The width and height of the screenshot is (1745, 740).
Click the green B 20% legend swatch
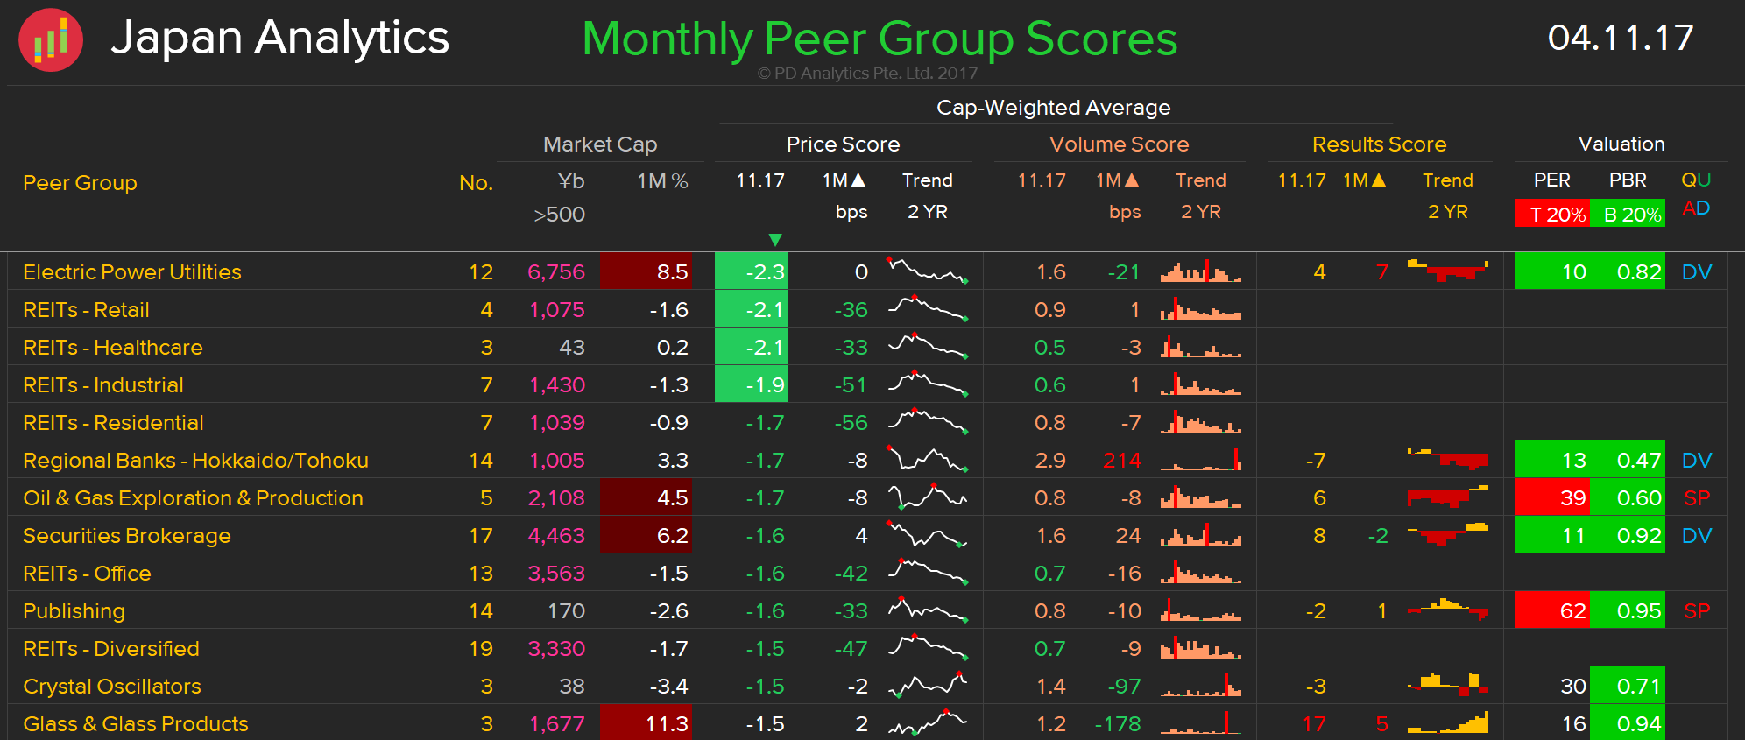tap(1628, 215)
